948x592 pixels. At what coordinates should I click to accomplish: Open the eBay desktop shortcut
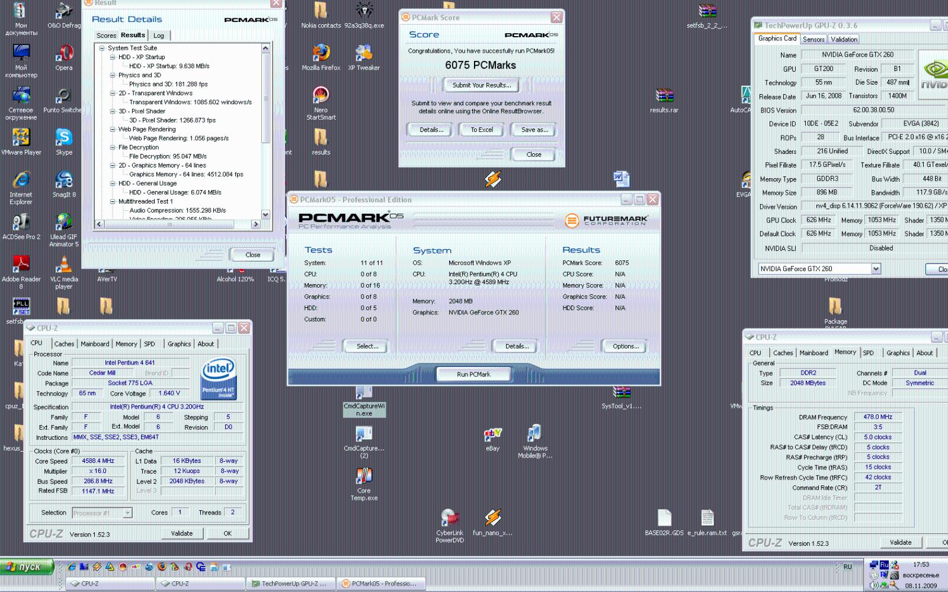[x=492, y=439]
